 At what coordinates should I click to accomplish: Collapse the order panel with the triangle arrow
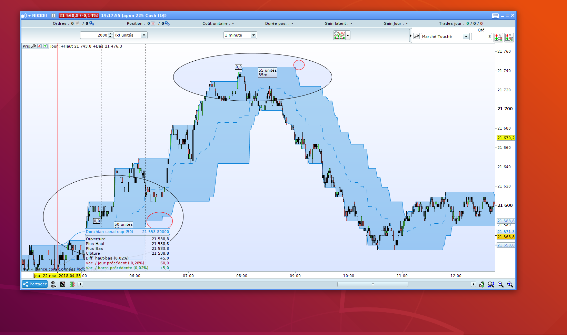point(410,36)
